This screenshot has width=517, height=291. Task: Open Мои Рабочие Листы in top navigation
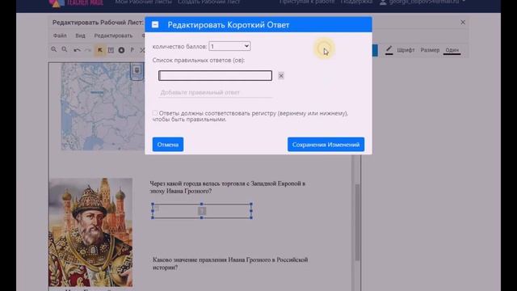point(144,2)
